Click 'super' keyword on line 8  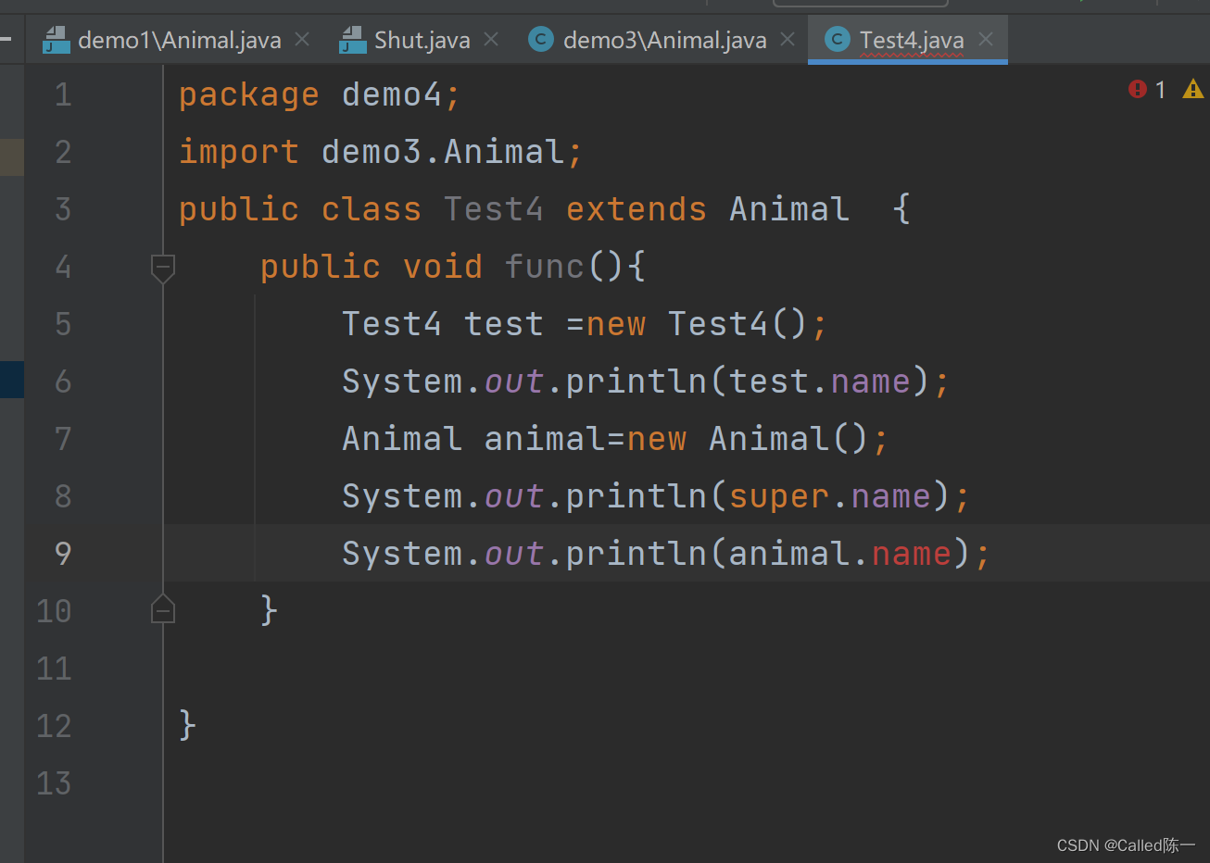[779, 497]
